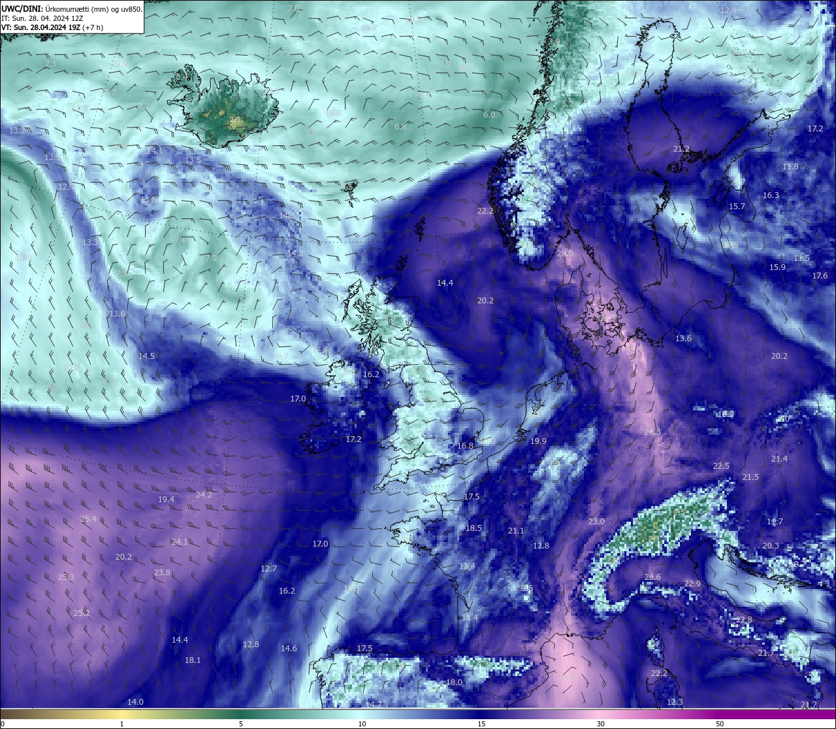Click the 20.3 value over the Balkans
This screenshot has height=729, width=836.
point(771,546)
